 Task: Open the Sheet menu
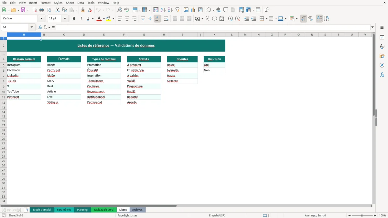coord(70,3)
